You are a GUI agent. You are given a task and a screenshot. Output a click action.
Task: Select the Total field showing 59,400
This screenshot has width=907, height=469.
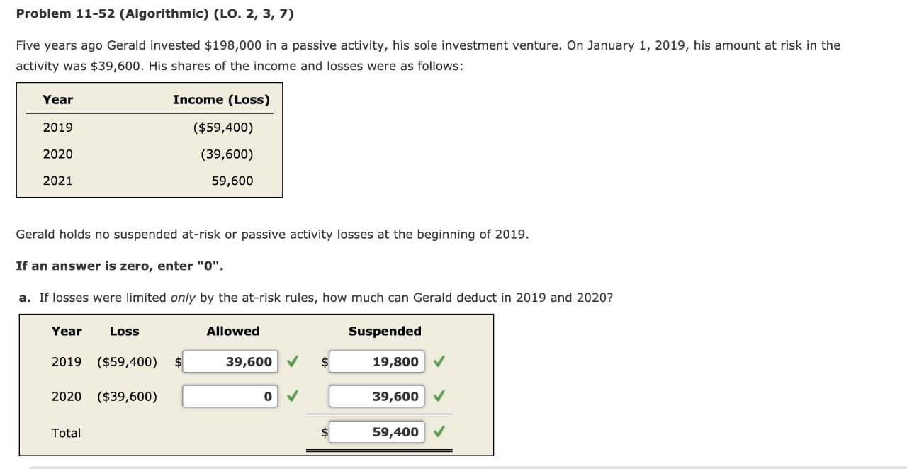click(x=376, y=431)
